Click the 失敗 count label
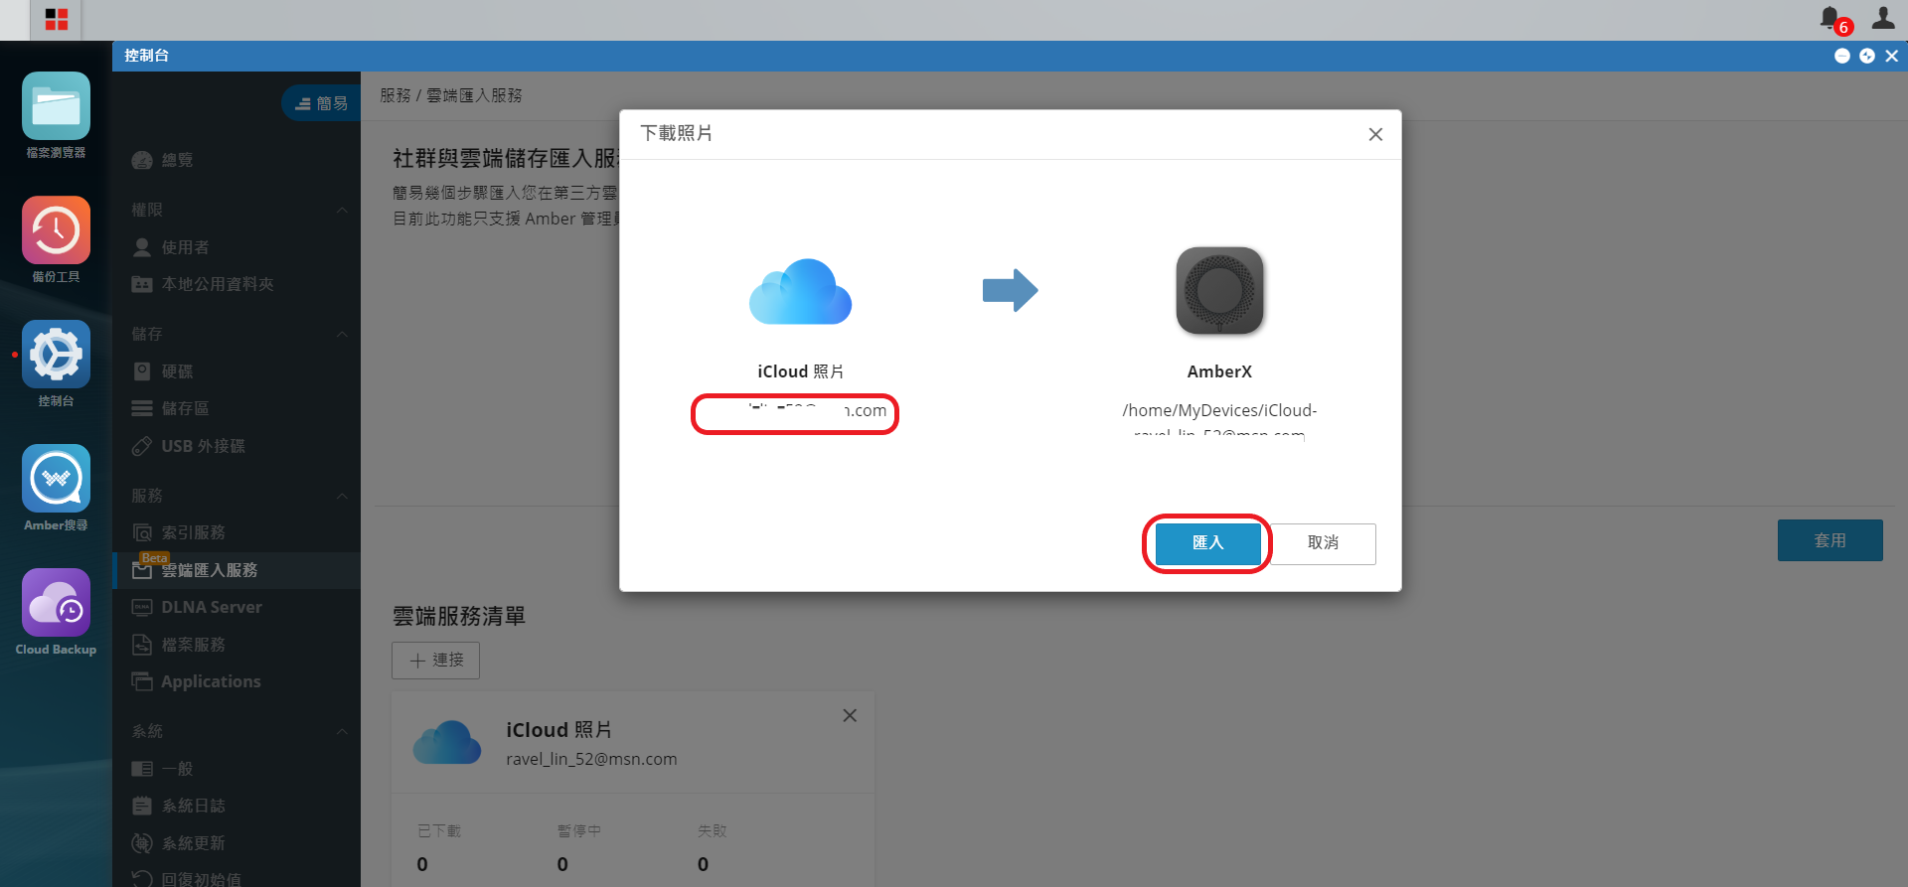The height and width of the screenshot is (887, 1908). [x=713, y=830]
